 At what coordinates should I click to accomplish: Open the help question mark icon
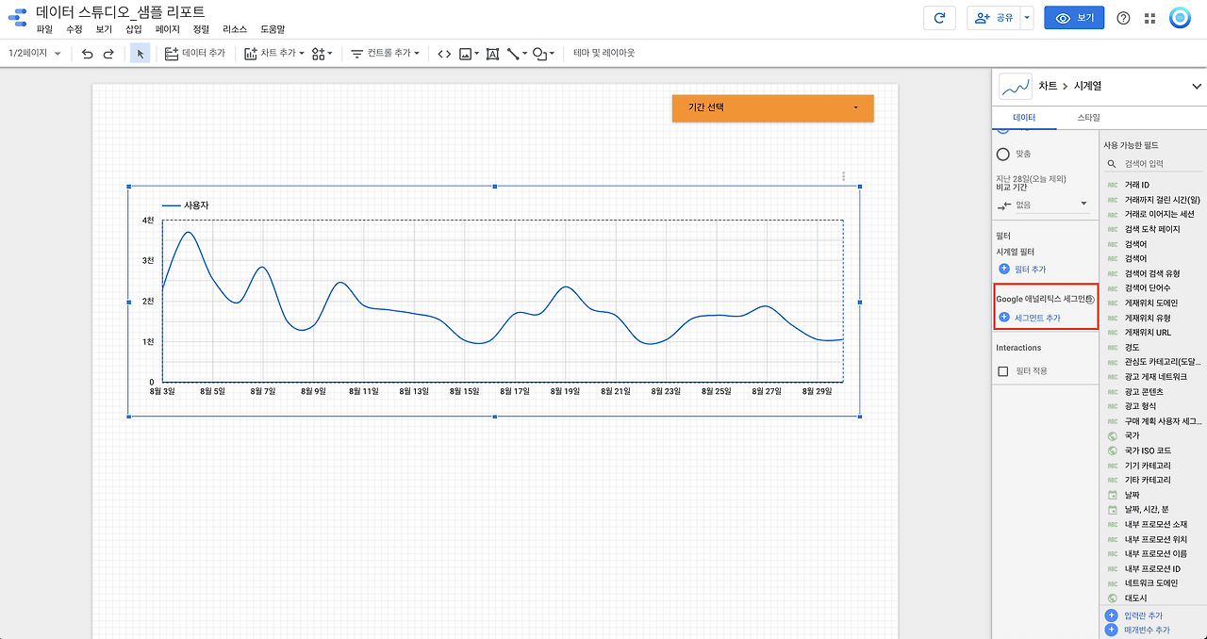point(1123,18)
